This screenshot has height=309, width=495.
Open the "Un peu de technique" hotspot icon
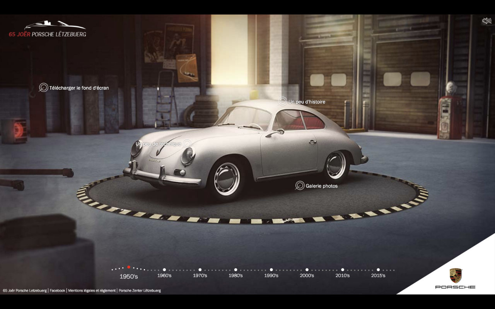[x=187, y=143]
